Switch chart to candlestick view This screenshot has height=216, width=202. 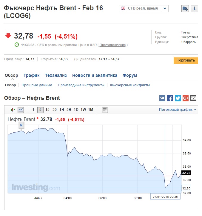(13, 110)
